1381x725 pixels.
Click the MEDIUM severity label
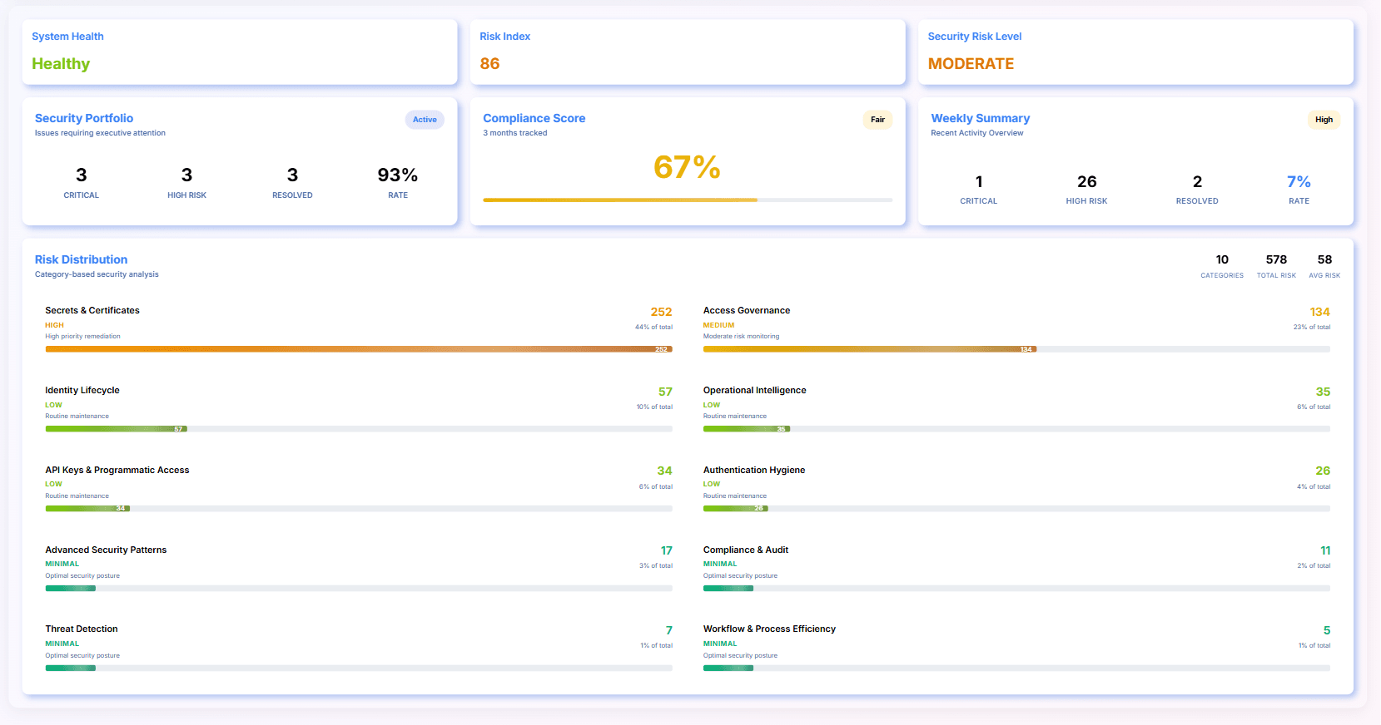(718, 325)
